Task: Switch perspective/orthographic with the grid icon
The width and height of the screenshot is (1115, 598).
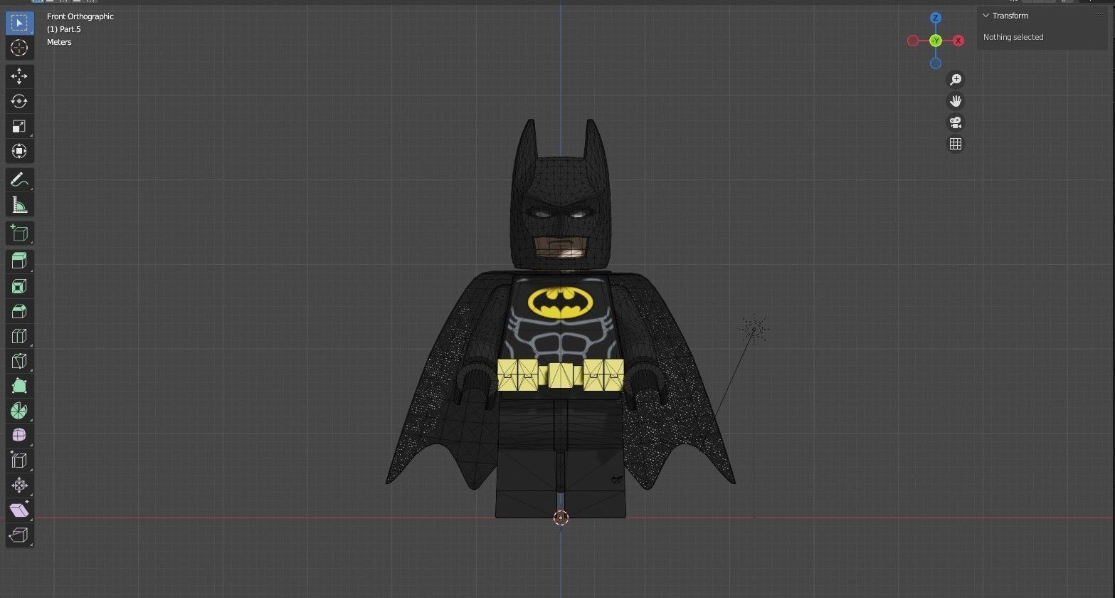Action: tap(956, 144)
